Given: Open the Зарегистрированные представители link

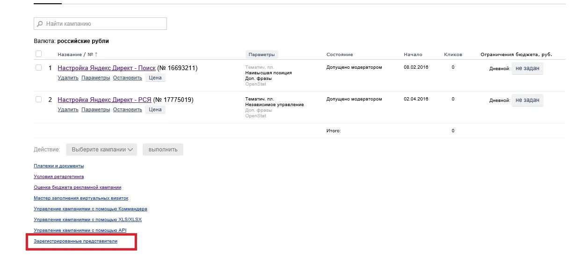Looking at the screenshot, I should 76,241.
